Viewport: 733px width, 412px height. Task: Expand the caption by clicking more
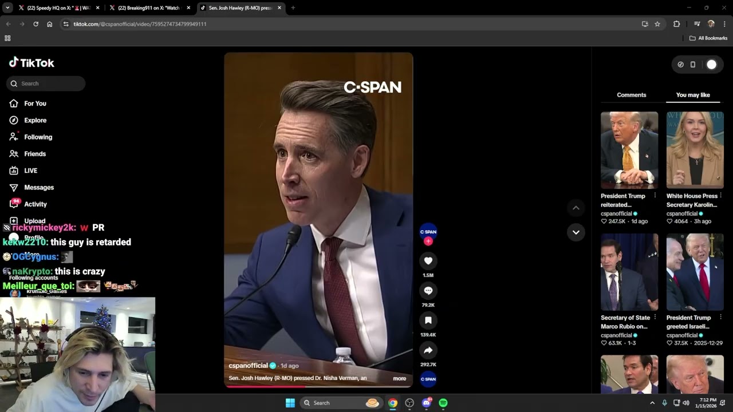[399, 378]
